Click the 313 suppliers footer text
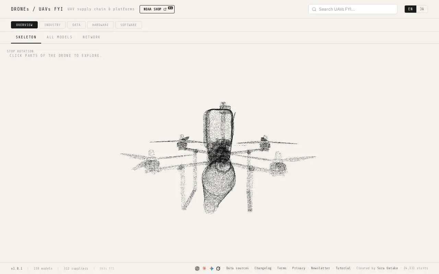 (76, 269)
